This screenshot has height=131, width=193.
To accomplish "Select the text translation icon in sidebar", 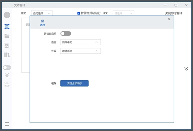I will [7, 26].
